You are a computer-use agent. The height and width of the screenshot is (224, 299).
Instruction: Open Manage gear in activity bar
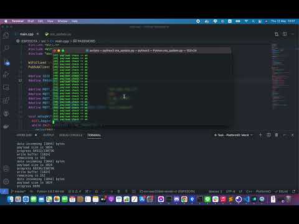[6, 182]
